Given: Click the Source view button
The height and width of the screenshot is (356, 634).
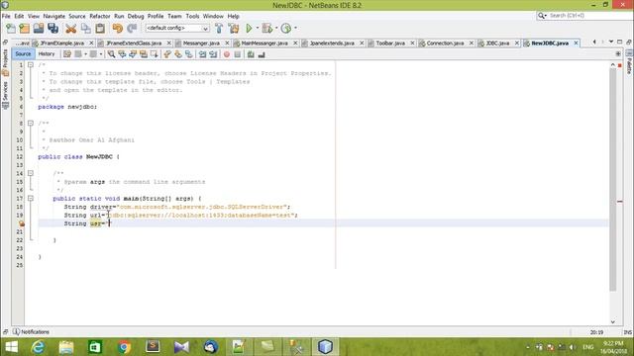Looking at the screenshot, I should (23, 54).
